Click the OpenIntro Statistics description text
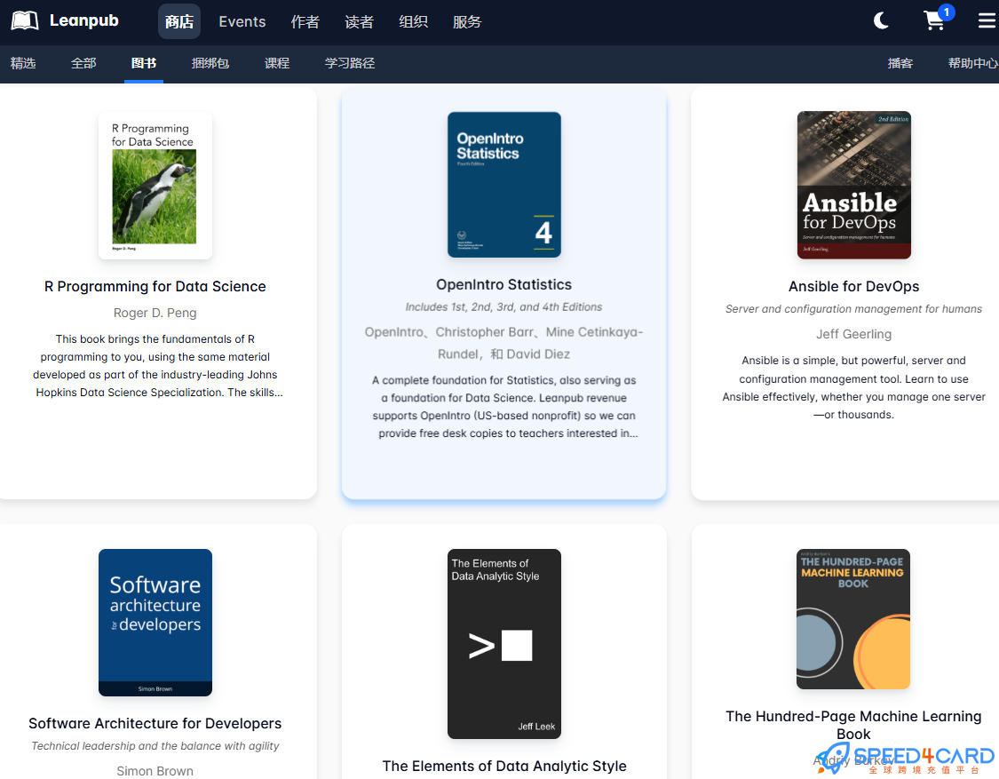This screenshot has width=999, height=779. click(x=504, y=407)
